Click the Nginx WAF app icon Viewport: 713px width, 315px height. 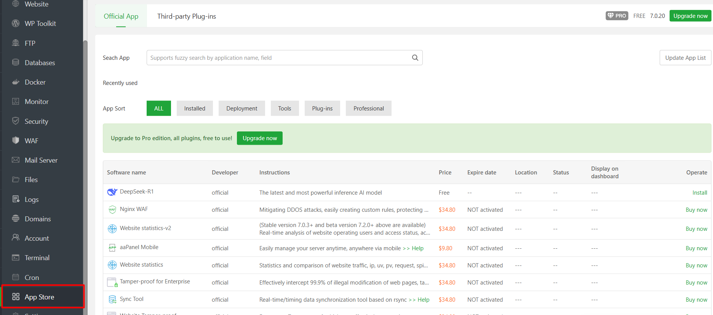pyautogui.click(x=112, y=209)
